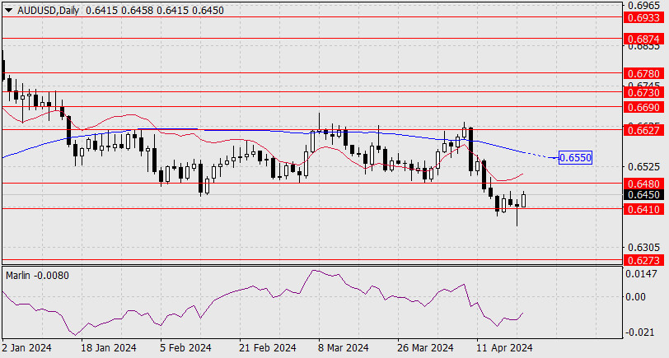This screenshot has width=669, height=358.
Task: Select the OHLC values 0.6415 0.6458 0.6415 0.6450
Action: [x=154, y=10]
